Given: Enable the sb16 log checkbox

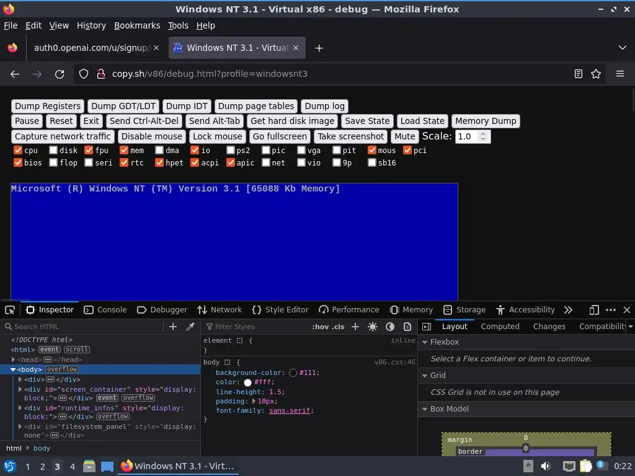Looking at the screenshot, I should (372, 163).
